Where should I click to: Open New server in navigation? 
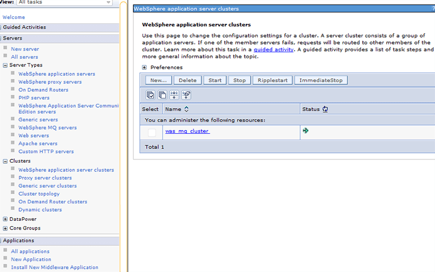tap(25, 49)
